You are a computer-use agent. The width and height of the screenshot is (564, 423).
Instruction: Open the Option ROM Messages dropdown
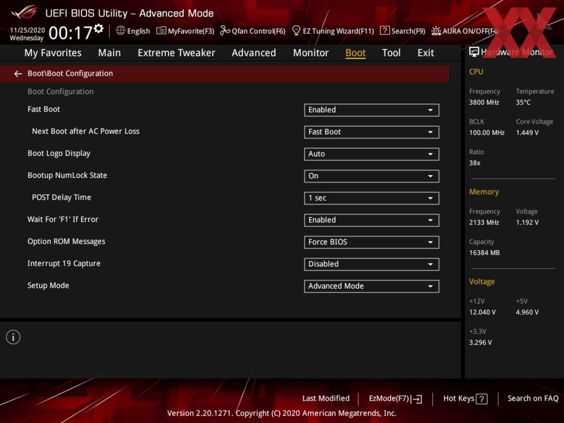click(x=372, y=242)
